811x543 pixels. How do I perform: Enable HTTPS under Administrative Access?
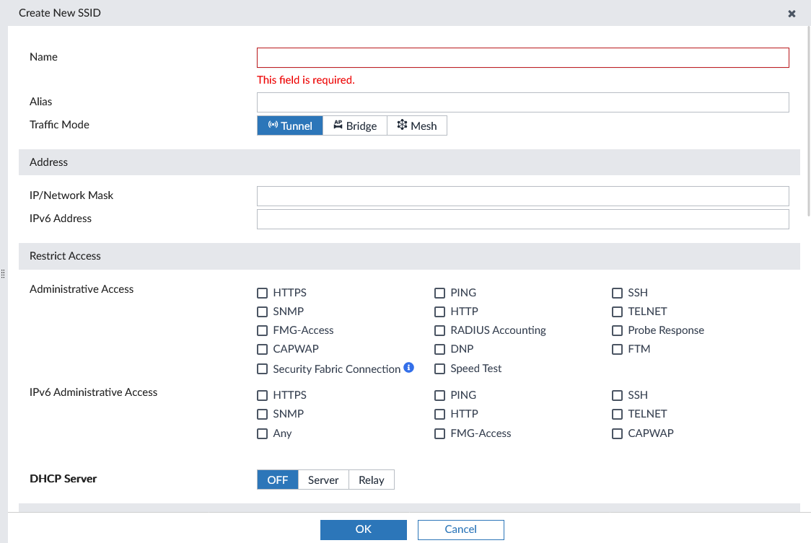(262, 293)
